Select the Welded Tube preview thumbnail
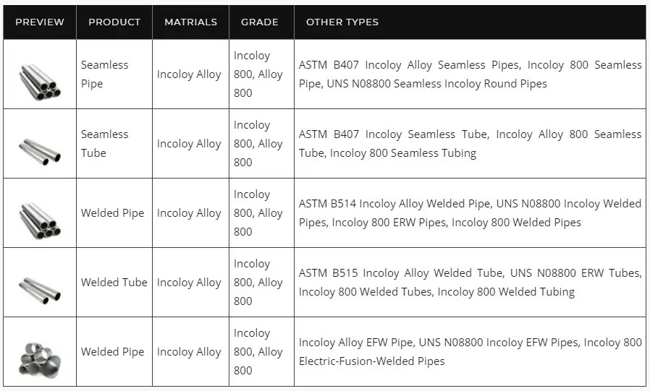650x391 pixels. [x=40, y=289]
